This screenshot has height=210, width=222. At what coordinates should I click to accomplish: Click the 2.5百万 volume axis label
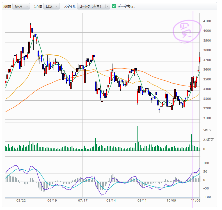[208, 140]
